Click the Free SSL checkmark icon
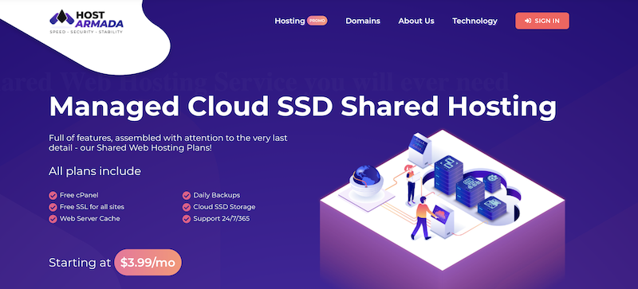Image resolution: width=638 pixels, height=289 pixels. click(53, 207)
